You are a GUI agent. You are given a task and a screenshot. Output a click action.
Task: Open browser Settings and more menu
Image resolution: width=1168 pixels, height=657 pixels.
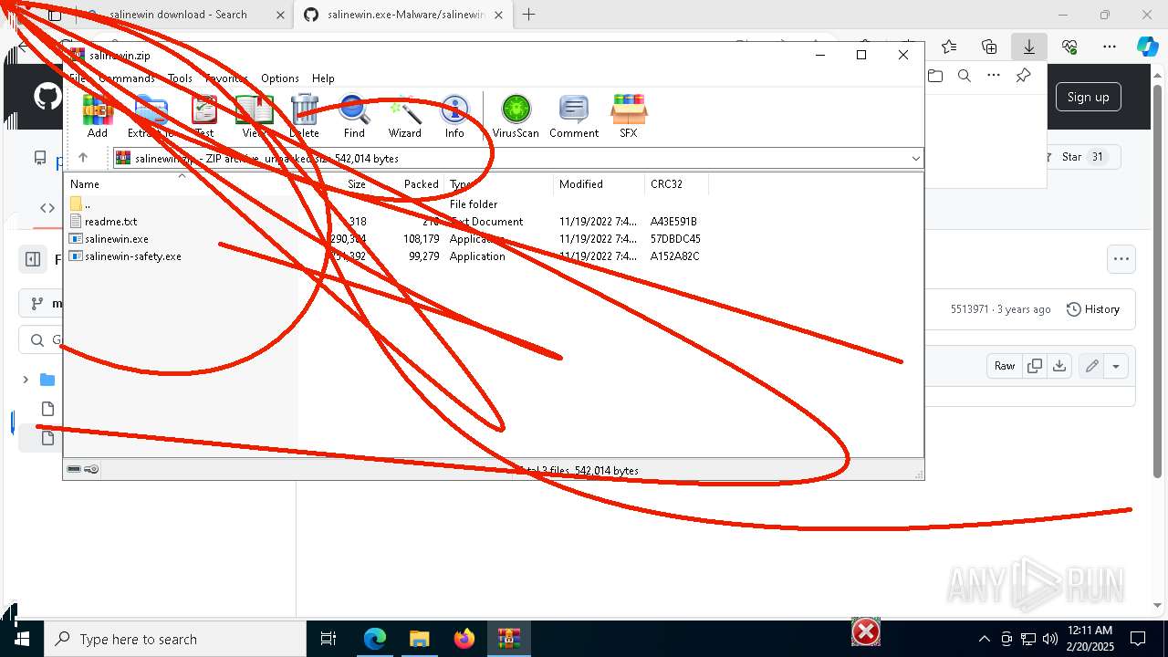(1109, 47)
